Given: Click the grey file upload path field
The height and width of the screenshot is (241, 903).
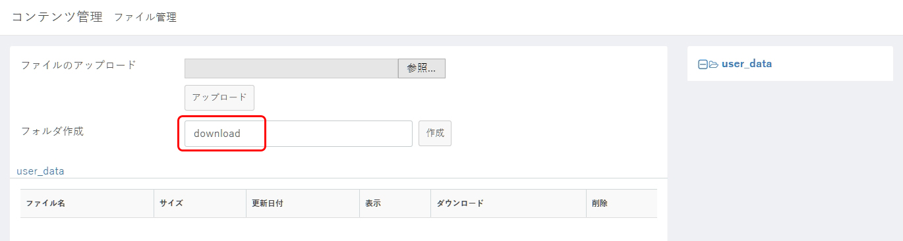Looking at the screenshot, I should (291, 68).
